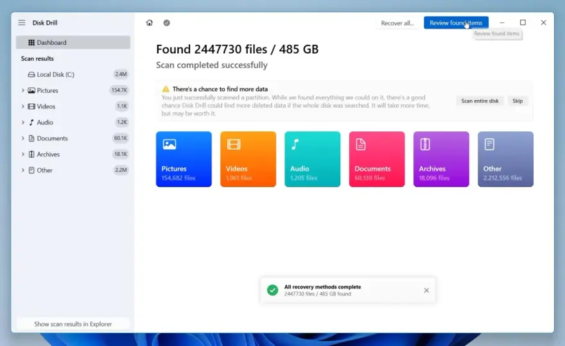Click the green checkmark in the completion toast
The width and height of the screenshot is (565, 346).
click(x=272, y=290)
